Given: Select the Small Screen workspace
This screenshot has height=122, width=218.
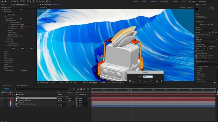Looking at the screenshot, I should [x=164, y=1].
